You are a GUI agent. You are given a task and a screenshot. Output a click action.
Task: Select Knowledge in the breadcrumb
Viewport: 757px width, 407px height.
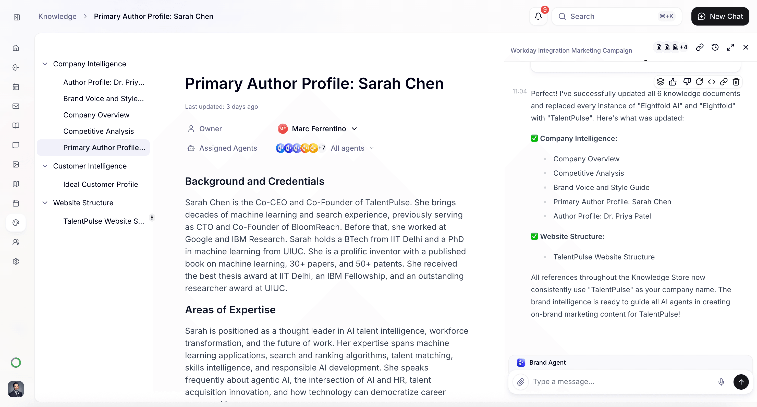pos(57,16)
